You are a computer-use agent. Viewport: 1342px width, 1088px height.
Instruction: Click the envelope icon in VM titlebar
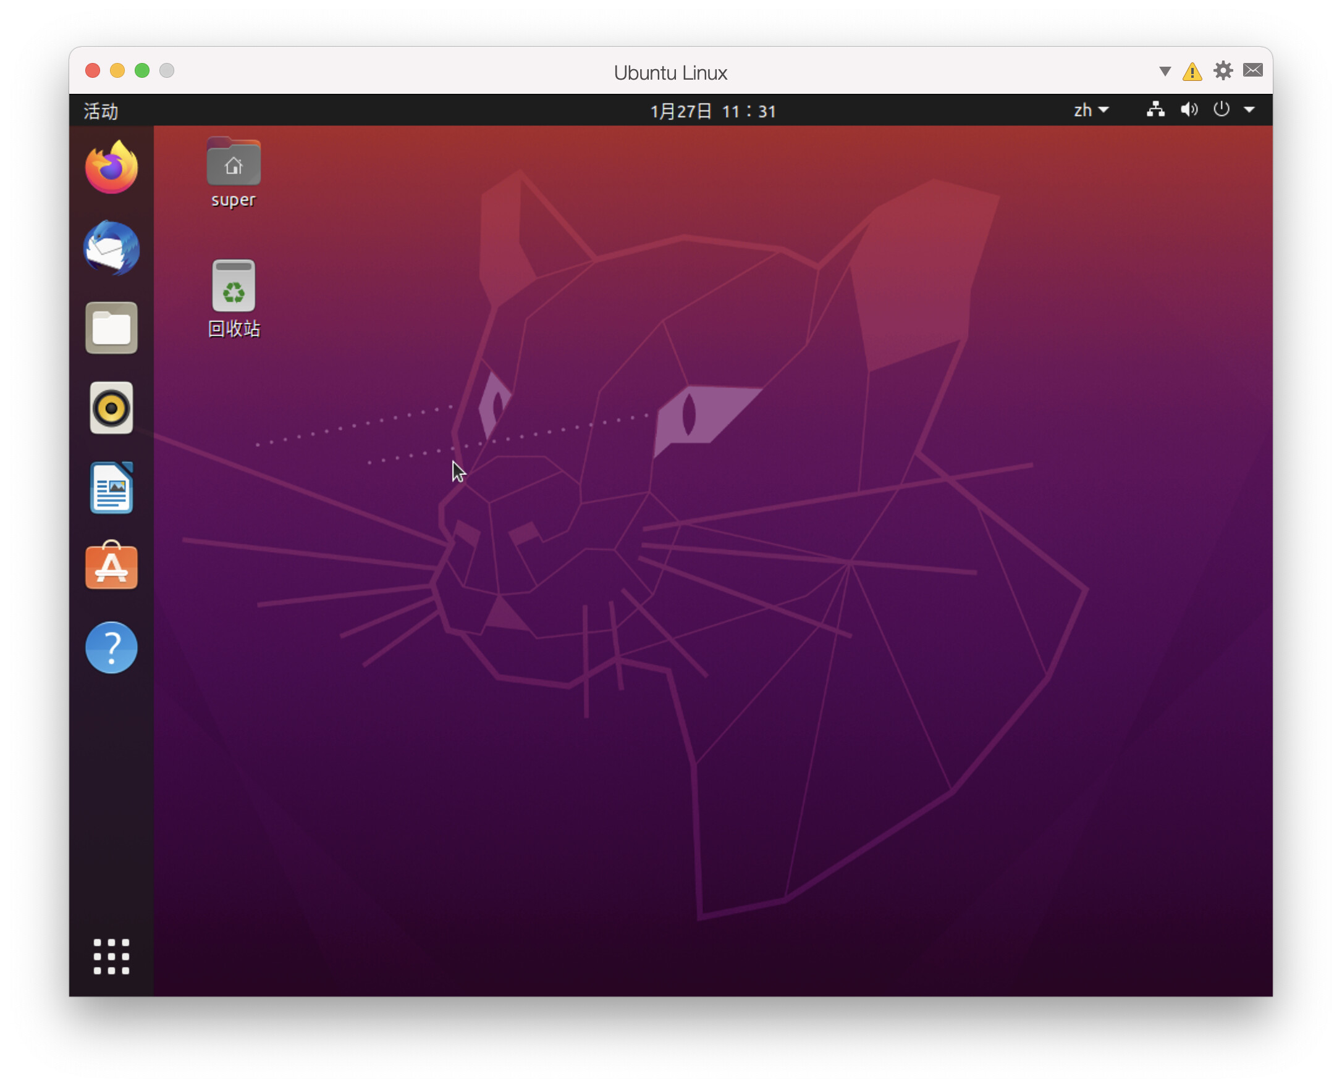click(1253, 70)
